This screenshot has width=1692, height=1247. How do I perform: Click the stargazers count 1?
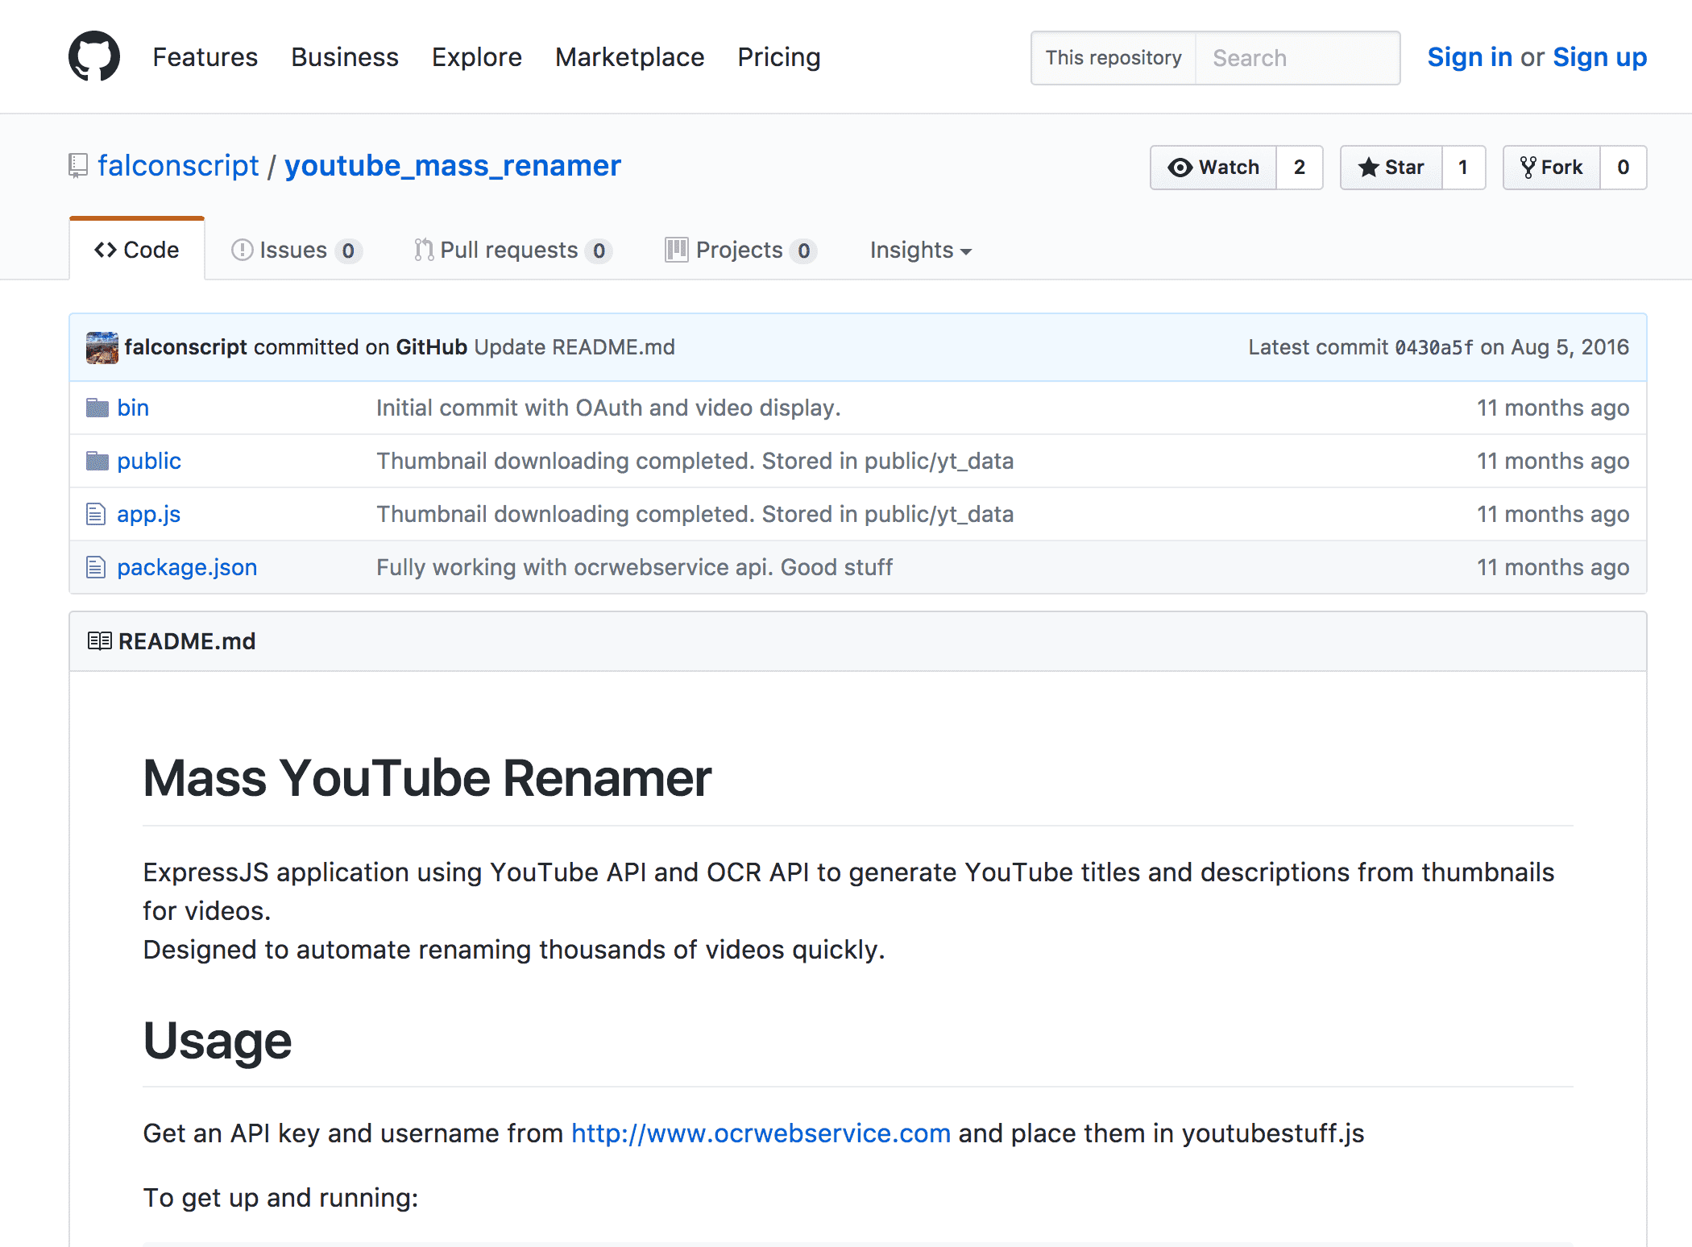1463,168
